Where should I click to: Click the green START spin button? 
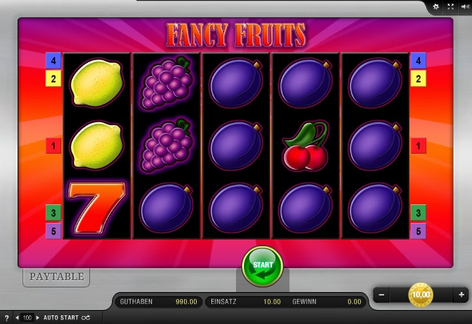coord(263,266)
